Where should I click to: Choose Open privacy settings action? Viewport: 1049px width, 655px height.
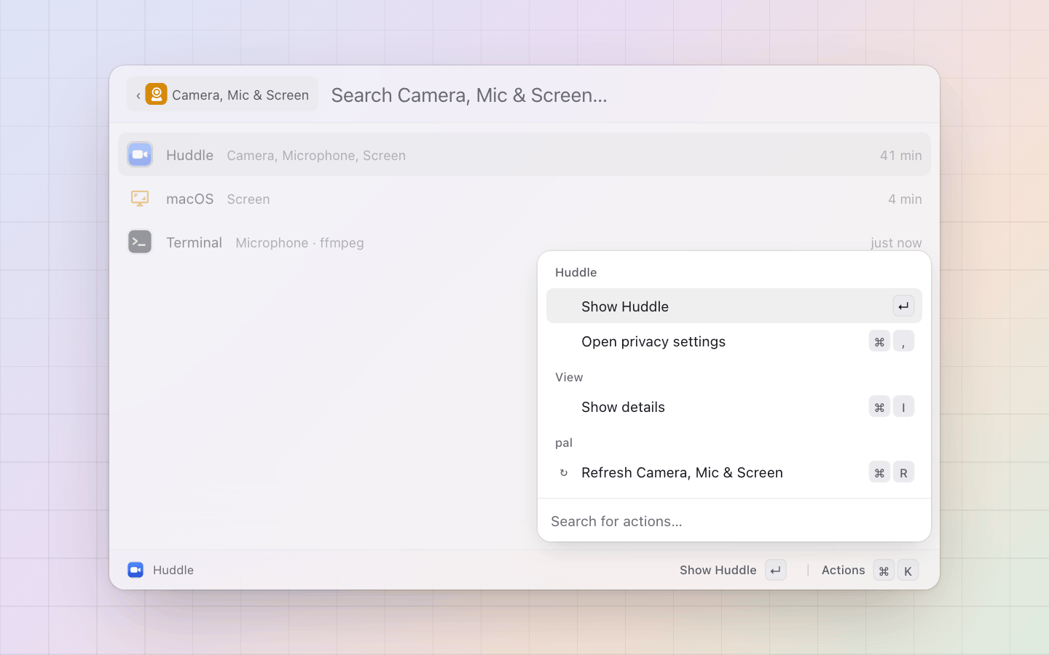click(x=734, y=341)
